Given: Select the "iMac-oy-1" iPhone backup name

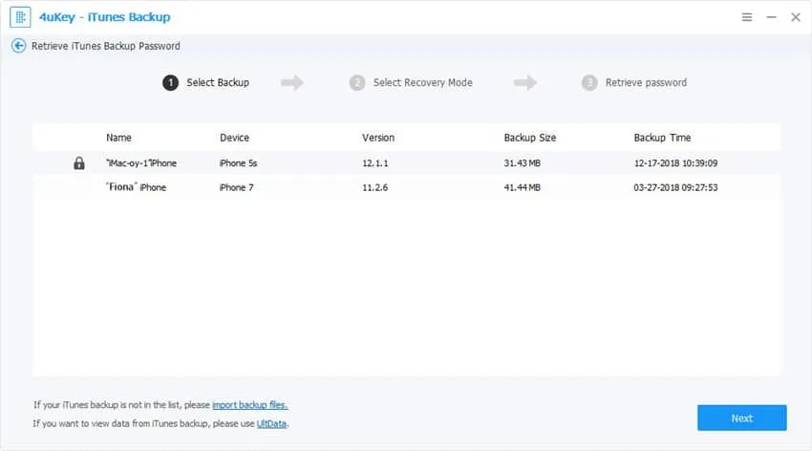Looking at the screenshot, I should tap(141, 163).
